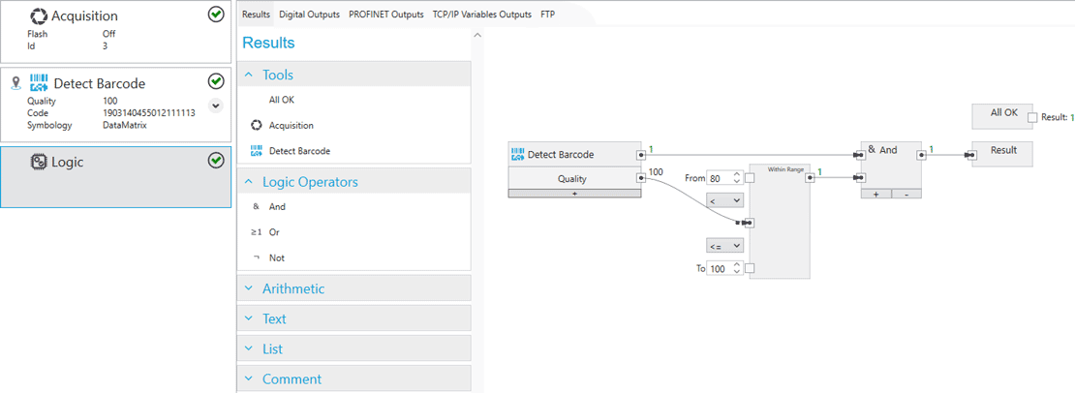This screenshot has height=393, width=1075.
Task: Click the Acquisition camera icon in step list
Action: tap(39, 15)
